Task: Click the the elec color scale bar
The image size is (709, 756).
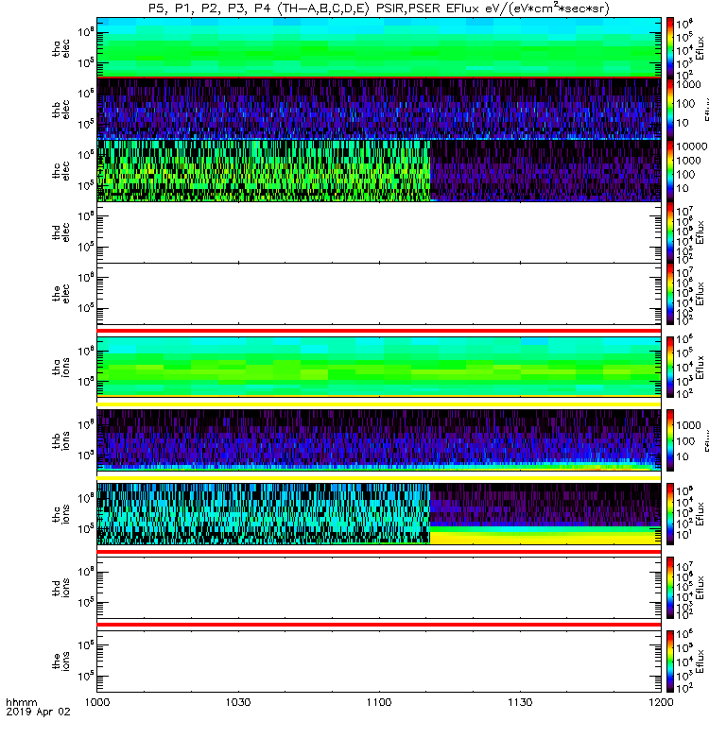Action: 670,293
